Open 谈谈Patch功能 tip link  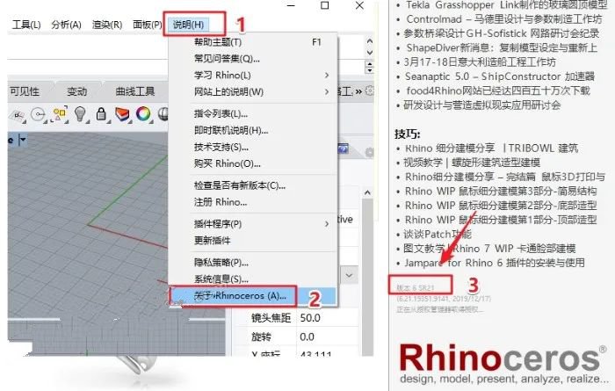click(x=438, y=234)
